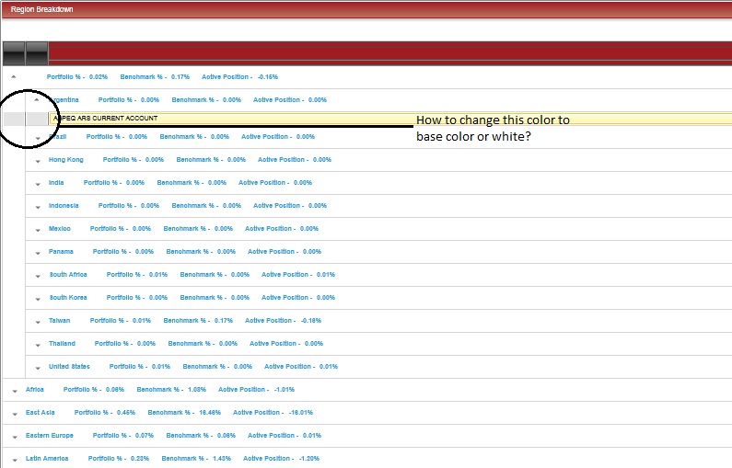Expand the Taiwan group arrow
The height and width of the screenshot is (468, 732).
pyautogui.click(x=38, y=322)
